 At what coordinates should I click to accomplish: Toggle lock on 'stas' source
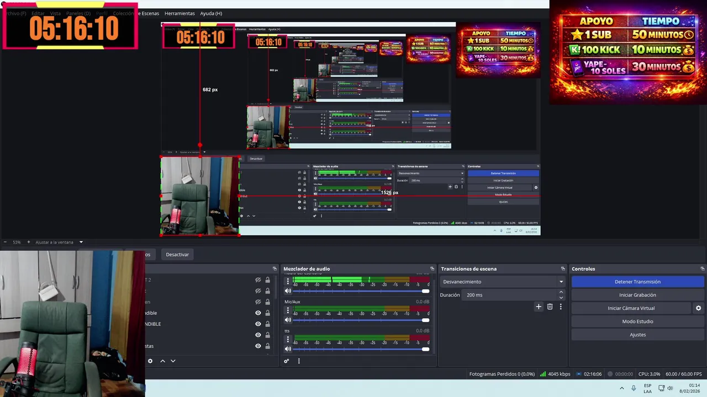click(268, 346)
